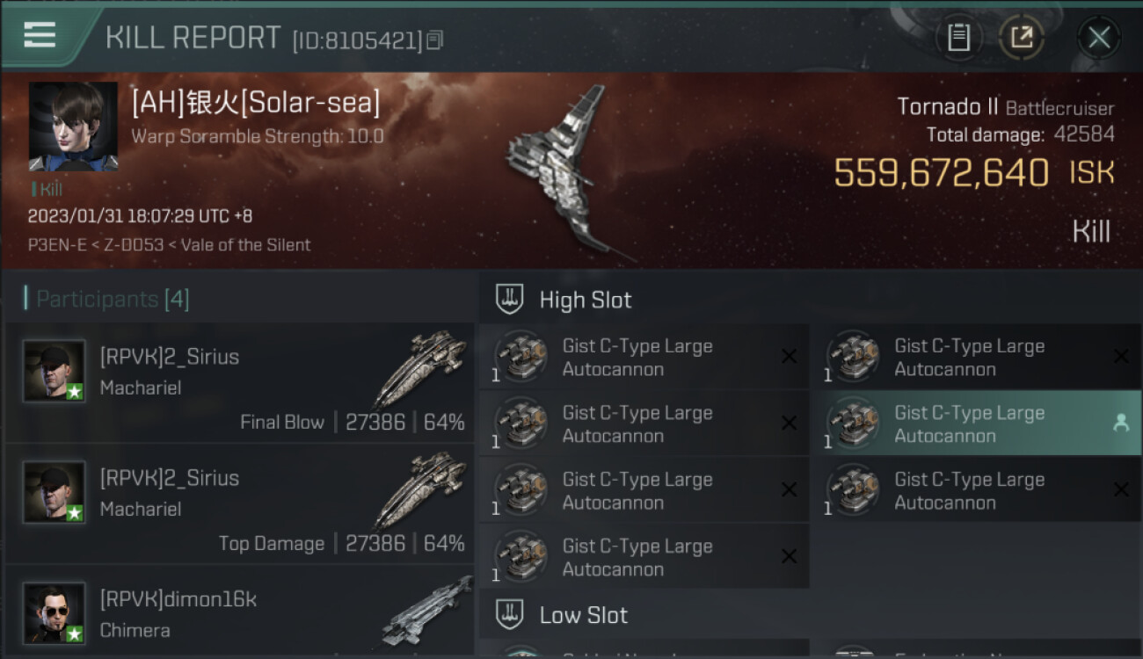This screenshot has width=1143, height=659.
Task: Click the share kill report icon
Action: 1021,37
